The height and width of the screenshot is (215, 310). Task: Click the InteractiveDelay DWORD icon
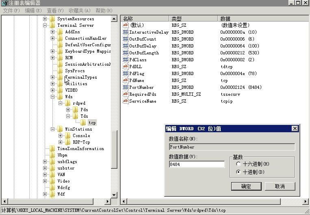point(126,32)
